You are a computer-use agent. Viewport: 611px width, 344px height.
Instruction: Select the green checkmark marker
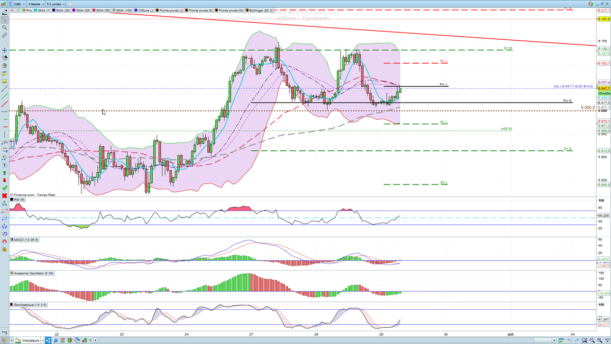[5, 188]
